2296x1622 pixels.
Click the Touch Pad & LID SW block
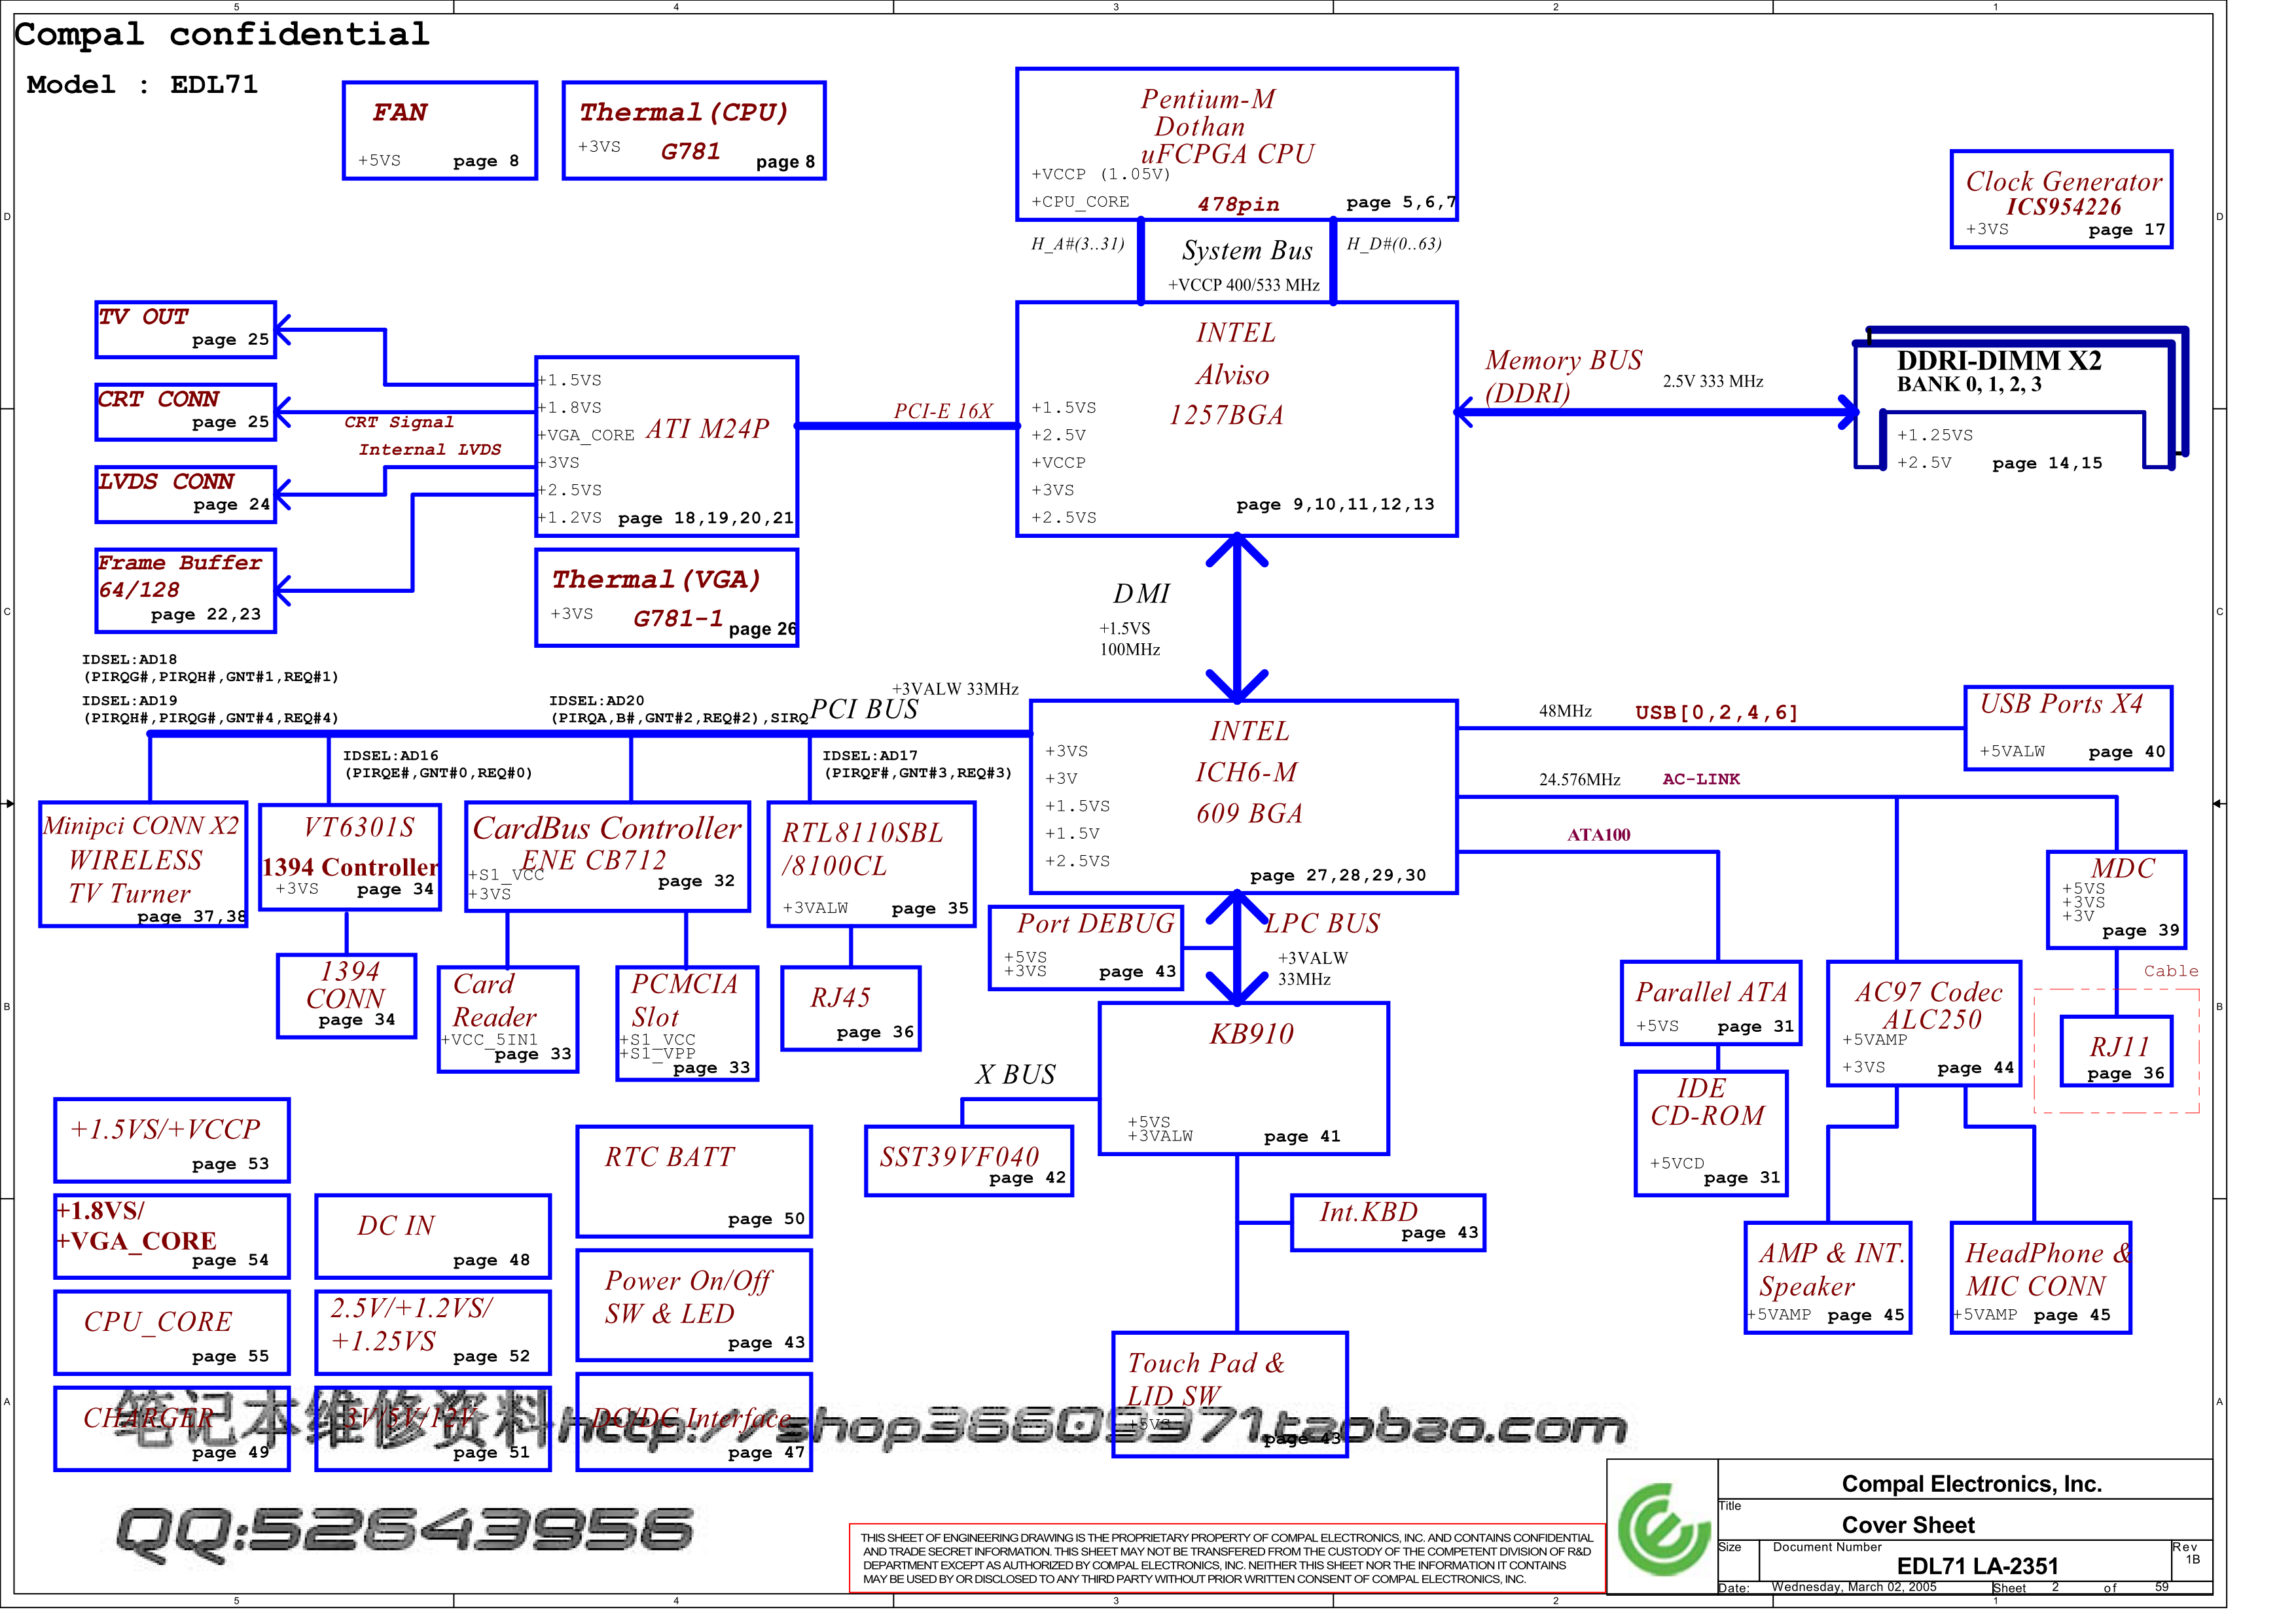[x=1230, y=1395]
